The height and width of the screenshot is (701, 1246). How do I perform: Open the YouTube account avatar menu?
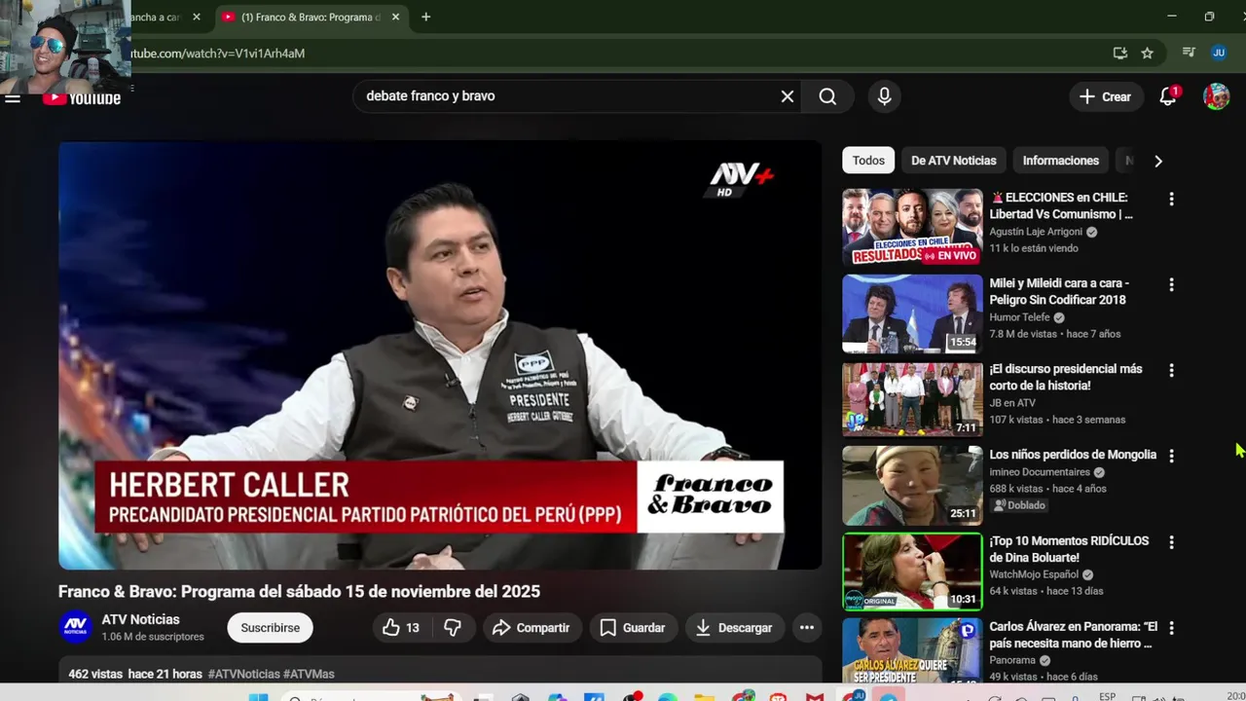coord(1216,96)
